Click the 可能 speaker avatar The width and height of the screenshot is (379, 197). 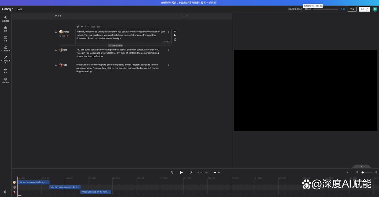point(61,65)
